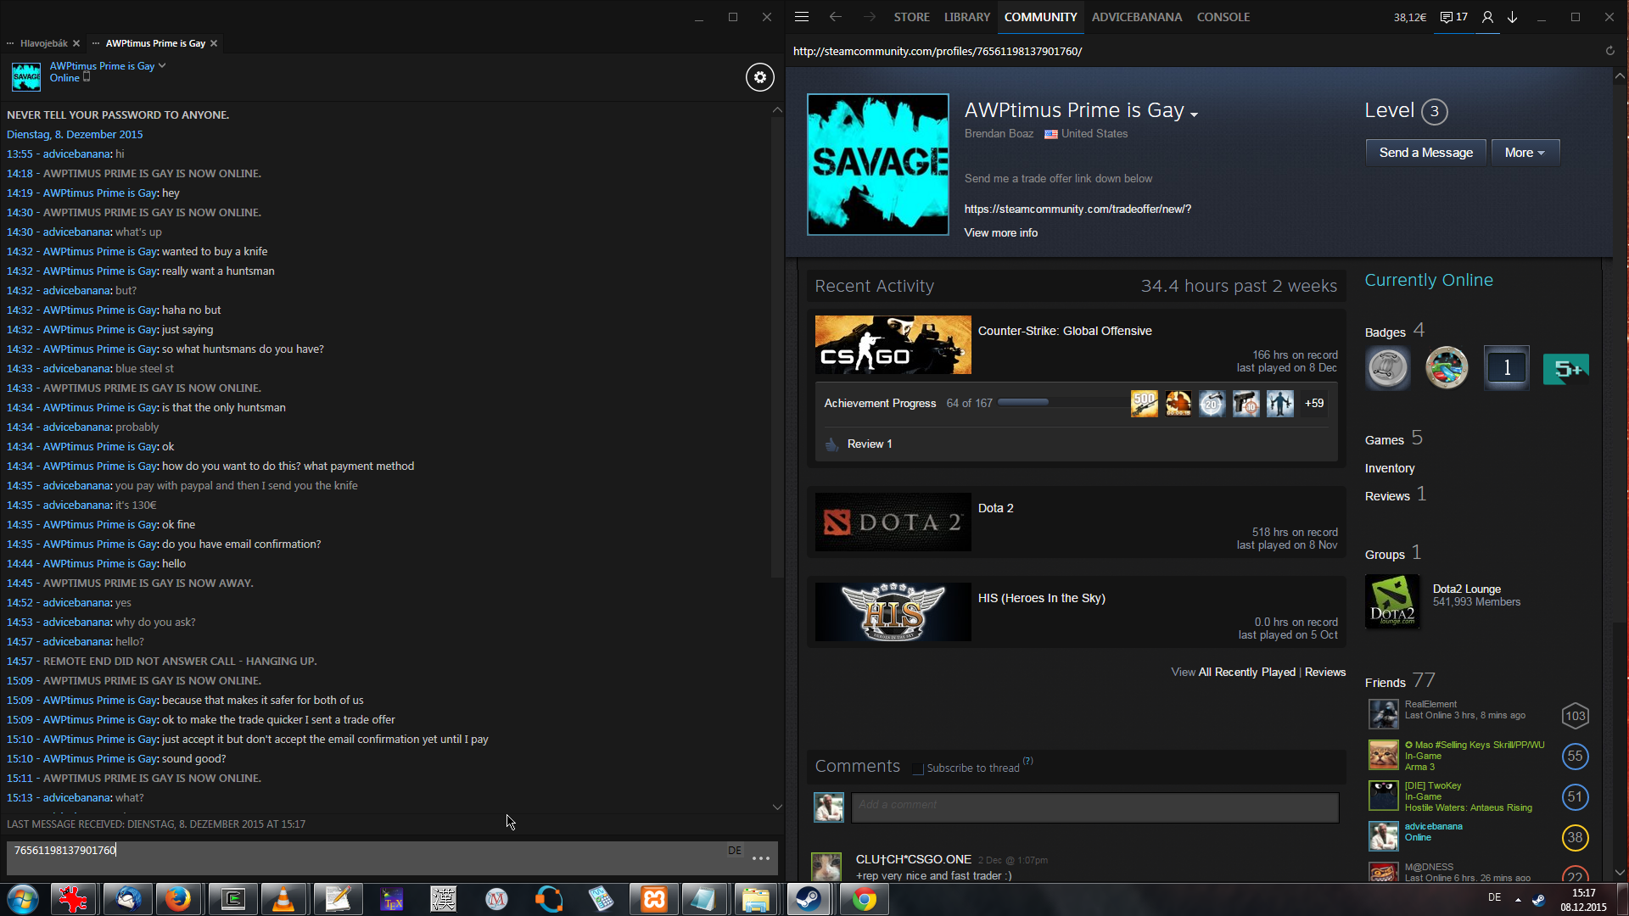This screenshot has width=1629, height=916.
Task: Click the Add a comment field
Action: 1094,807
